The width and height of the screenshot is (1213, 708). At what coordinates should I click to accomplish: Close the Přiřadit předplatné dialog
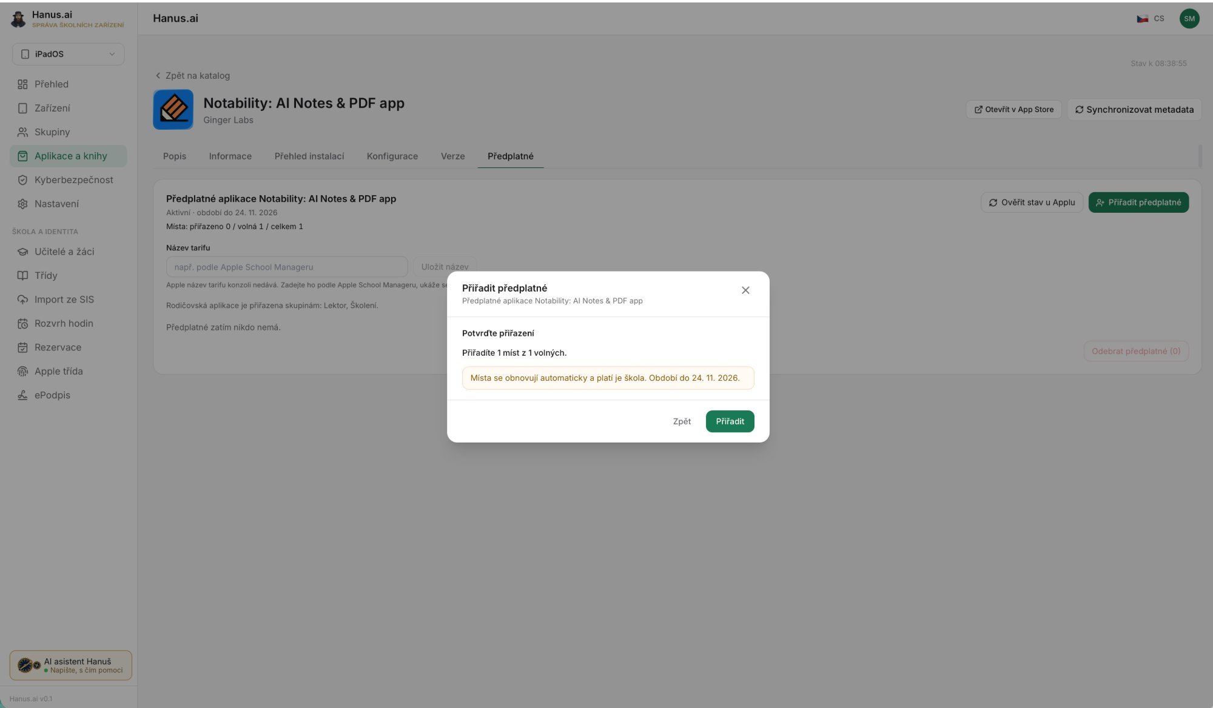[745, 290]
